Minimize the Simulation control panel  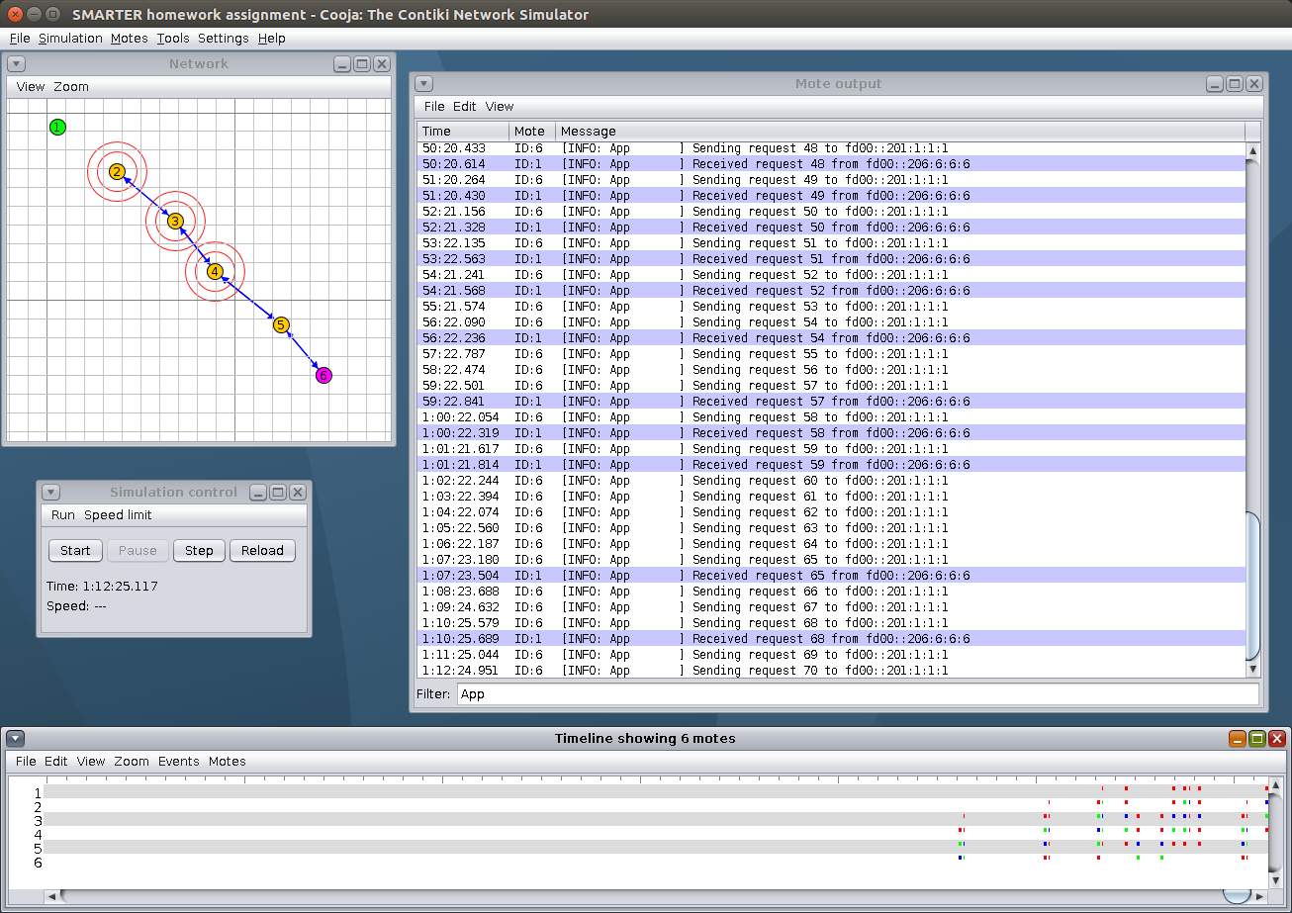258,492
